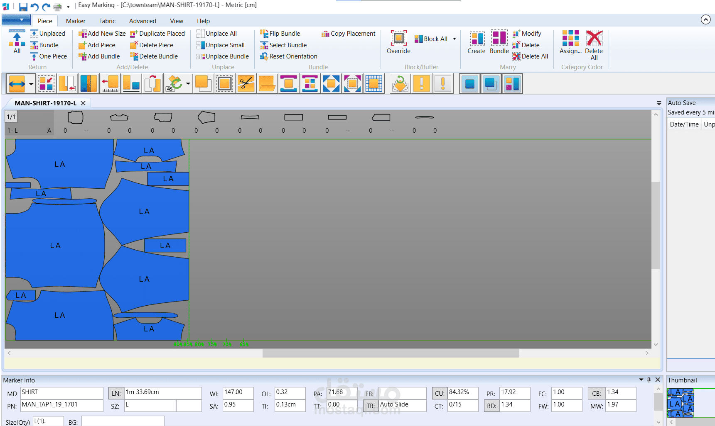Click the CB: button in Marker Info
Image resolution: width=715 pixels, height=426 pixels.
point(597,393)
